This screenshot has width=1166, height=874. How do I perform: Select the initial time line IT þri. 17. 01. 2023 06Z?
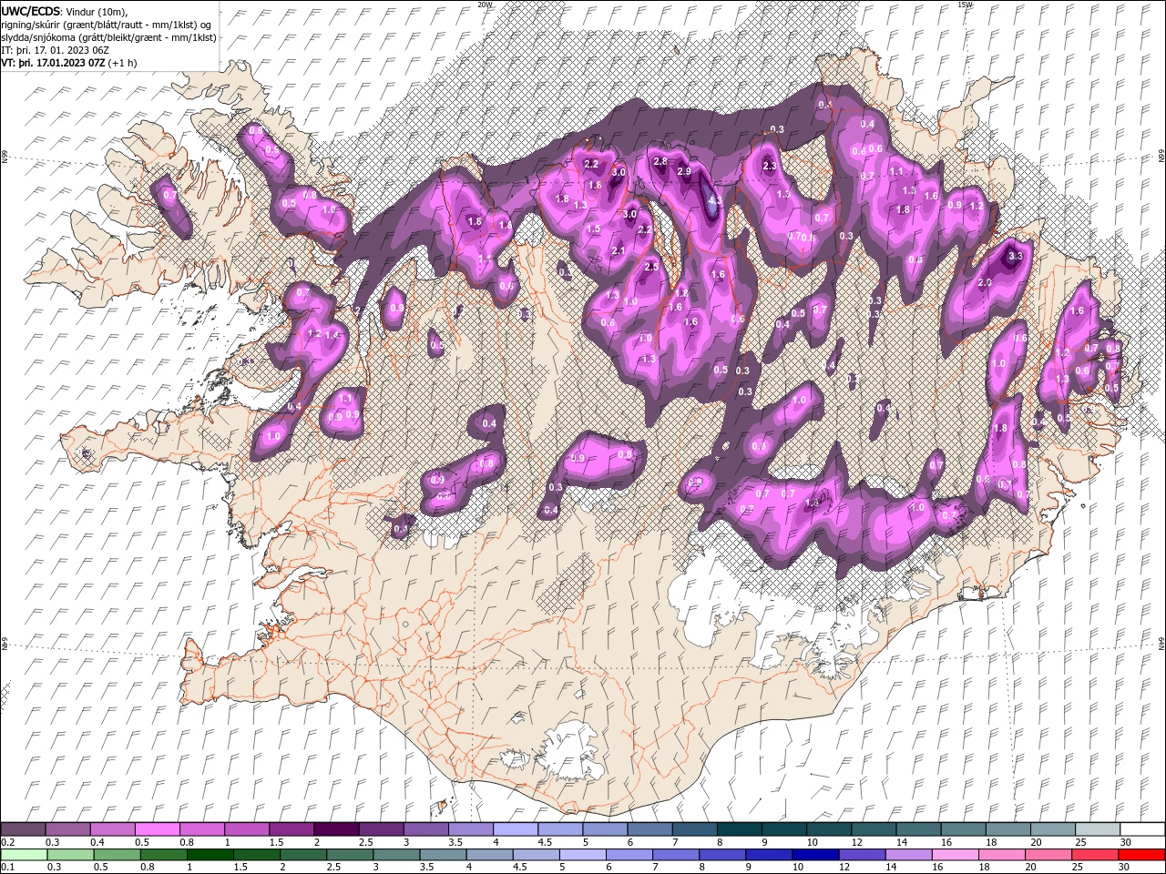point(55,50)
